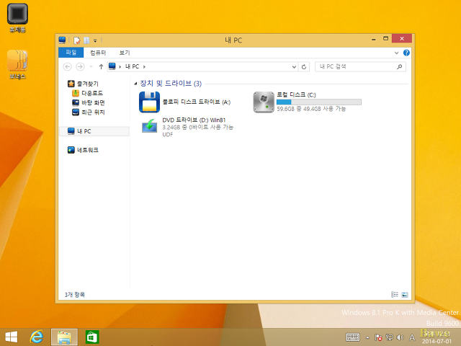Click the taskbar clock date 2014-07-01
This screenshot has width=461, height=346.
point(437,341)
